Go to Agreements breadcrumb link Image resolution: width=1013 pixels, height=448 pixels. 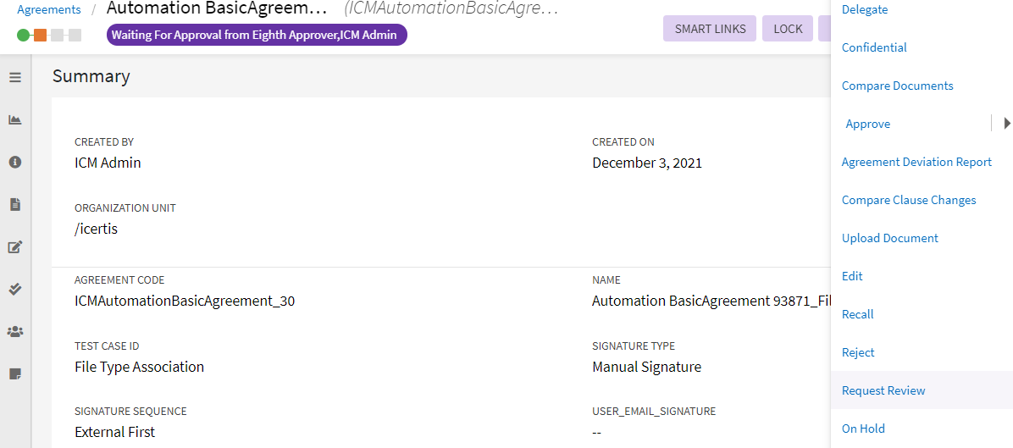coord(49,10)
